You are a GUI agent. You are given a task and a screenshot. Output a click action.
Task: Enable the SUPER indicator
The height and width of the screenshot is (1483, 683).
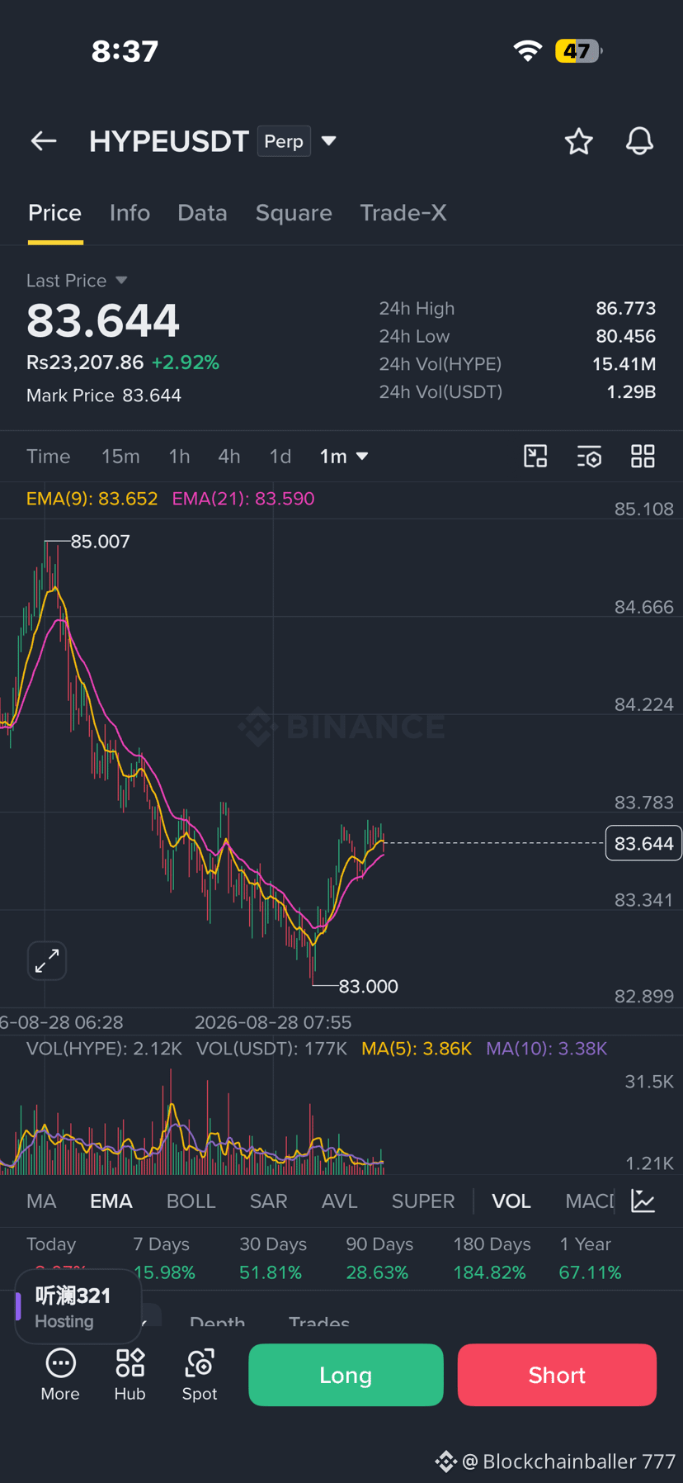click(x=423, y=1201)
